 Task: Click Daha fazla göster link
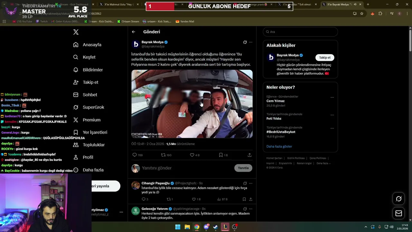coord(279,146)
